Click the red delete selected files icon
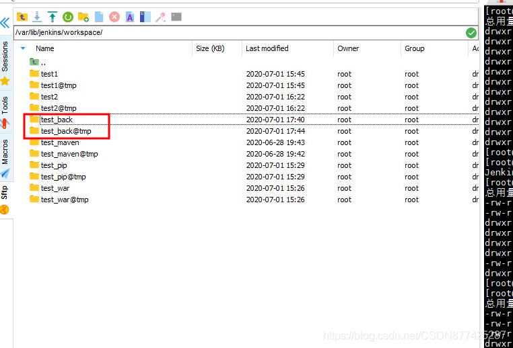The image size is (513, 348). (114, 17)
